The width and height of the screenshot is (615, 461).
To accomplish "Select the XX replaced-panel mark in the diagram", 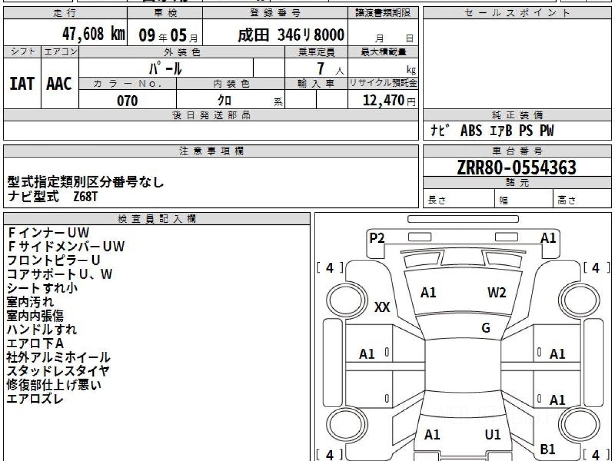I will [382, 307].
